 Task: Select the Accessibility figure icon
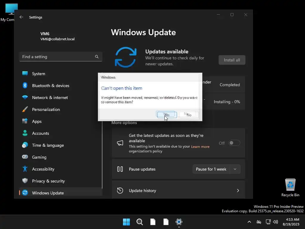coord(25,169)
